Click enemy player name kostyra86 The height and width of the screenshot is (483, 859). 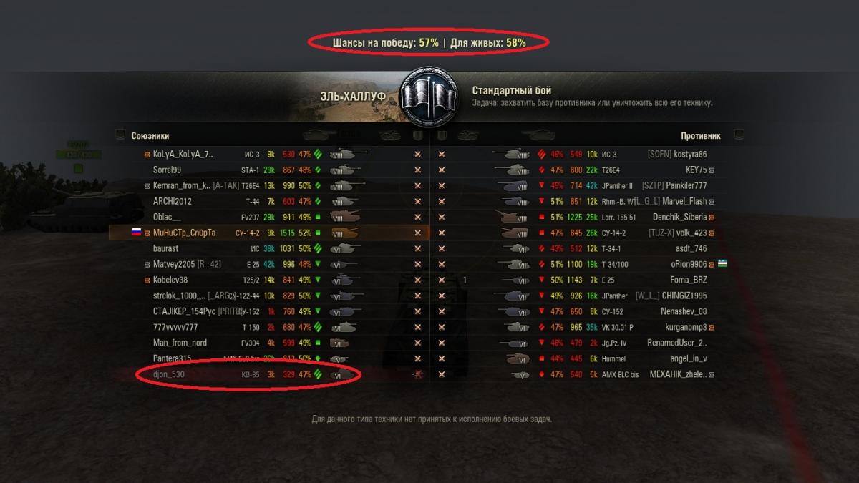[689, 154]
